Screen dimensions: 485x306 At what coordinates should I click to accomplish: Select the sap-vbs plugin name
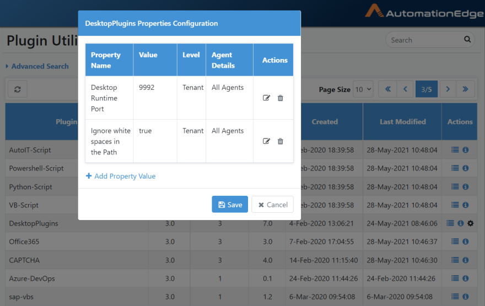(x=21, y=297)
